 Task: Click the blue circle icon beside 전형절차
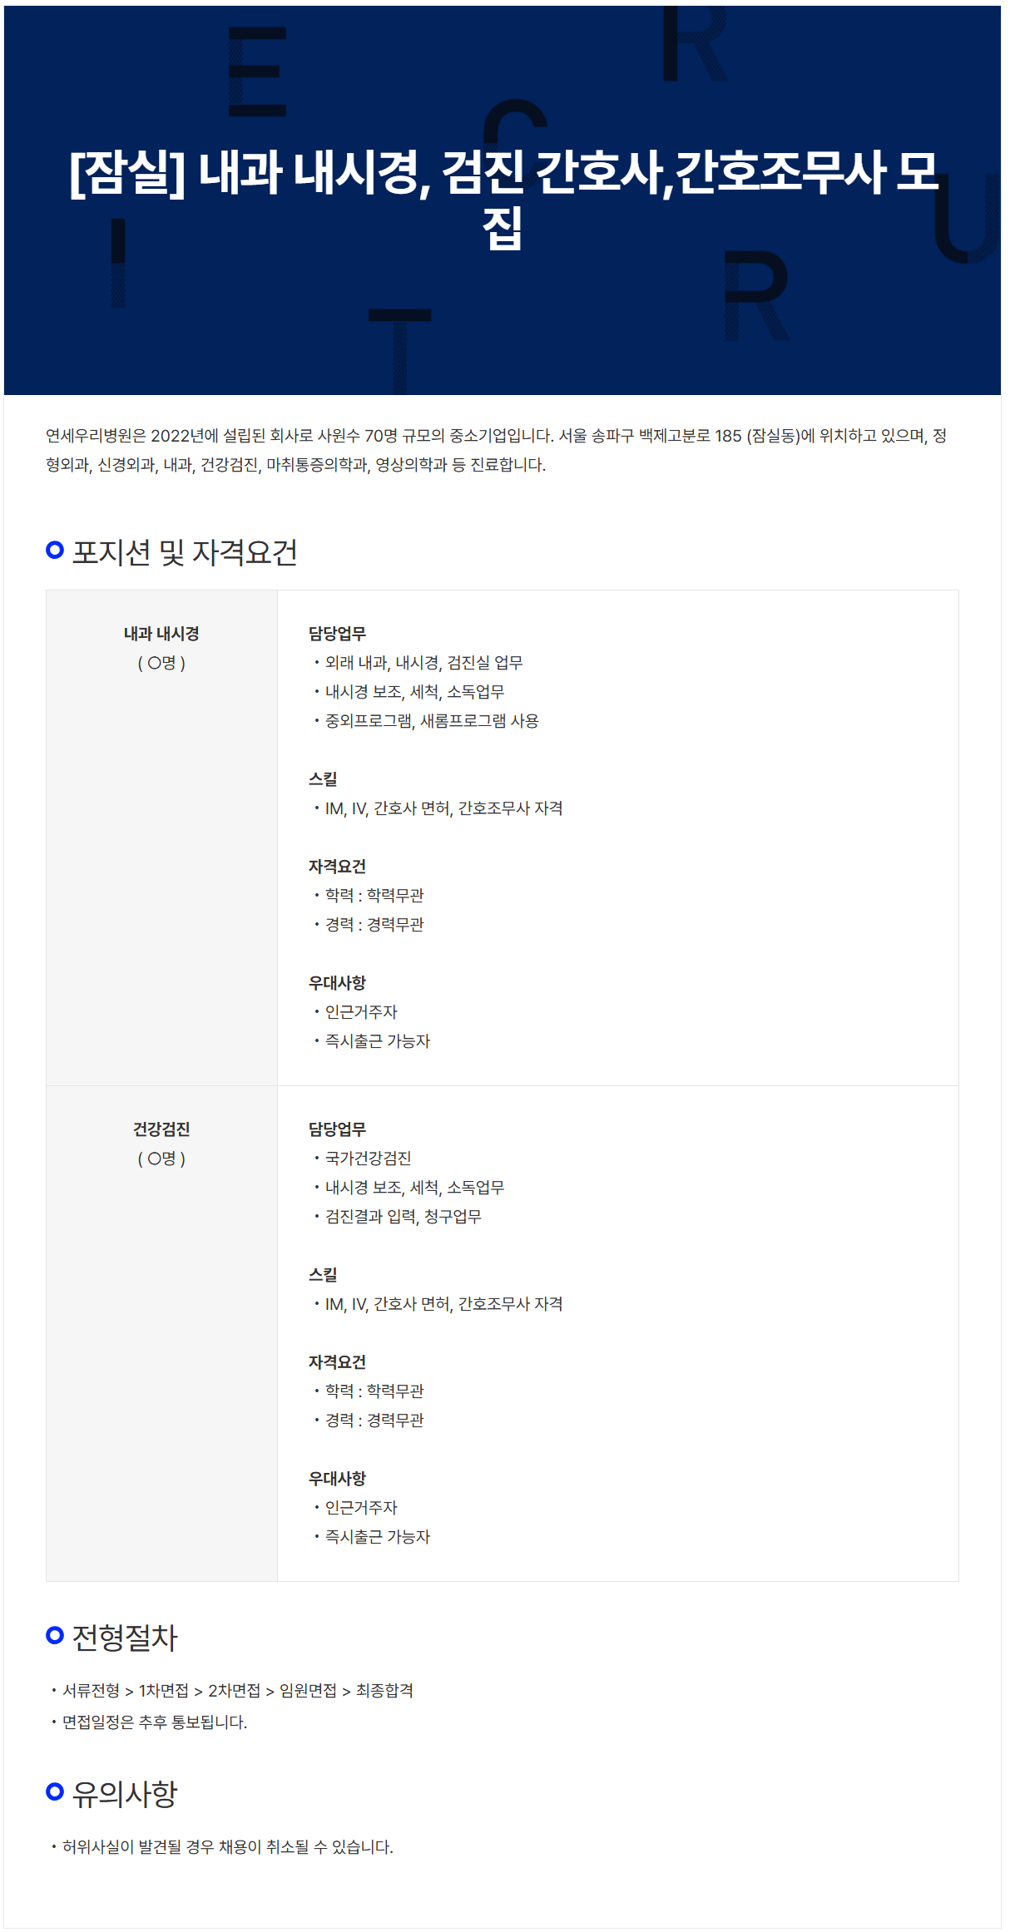pyautogui.click(x=55, y=1635)
